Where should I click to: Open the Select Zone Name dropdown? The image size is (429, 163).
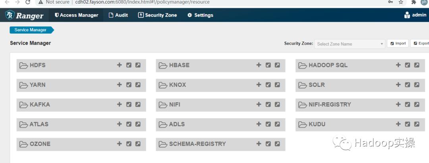[x=350, y=44]
